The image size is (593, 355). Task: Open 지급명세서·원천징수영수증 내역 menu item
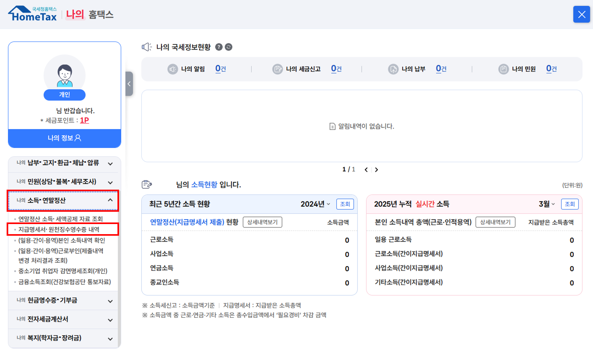(x=59, y=229)
